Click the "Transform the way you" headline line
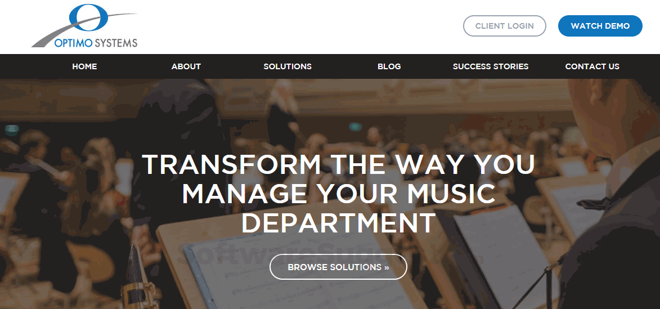The height and width of the screenshot is (309, 660). [x=338, y=164]
